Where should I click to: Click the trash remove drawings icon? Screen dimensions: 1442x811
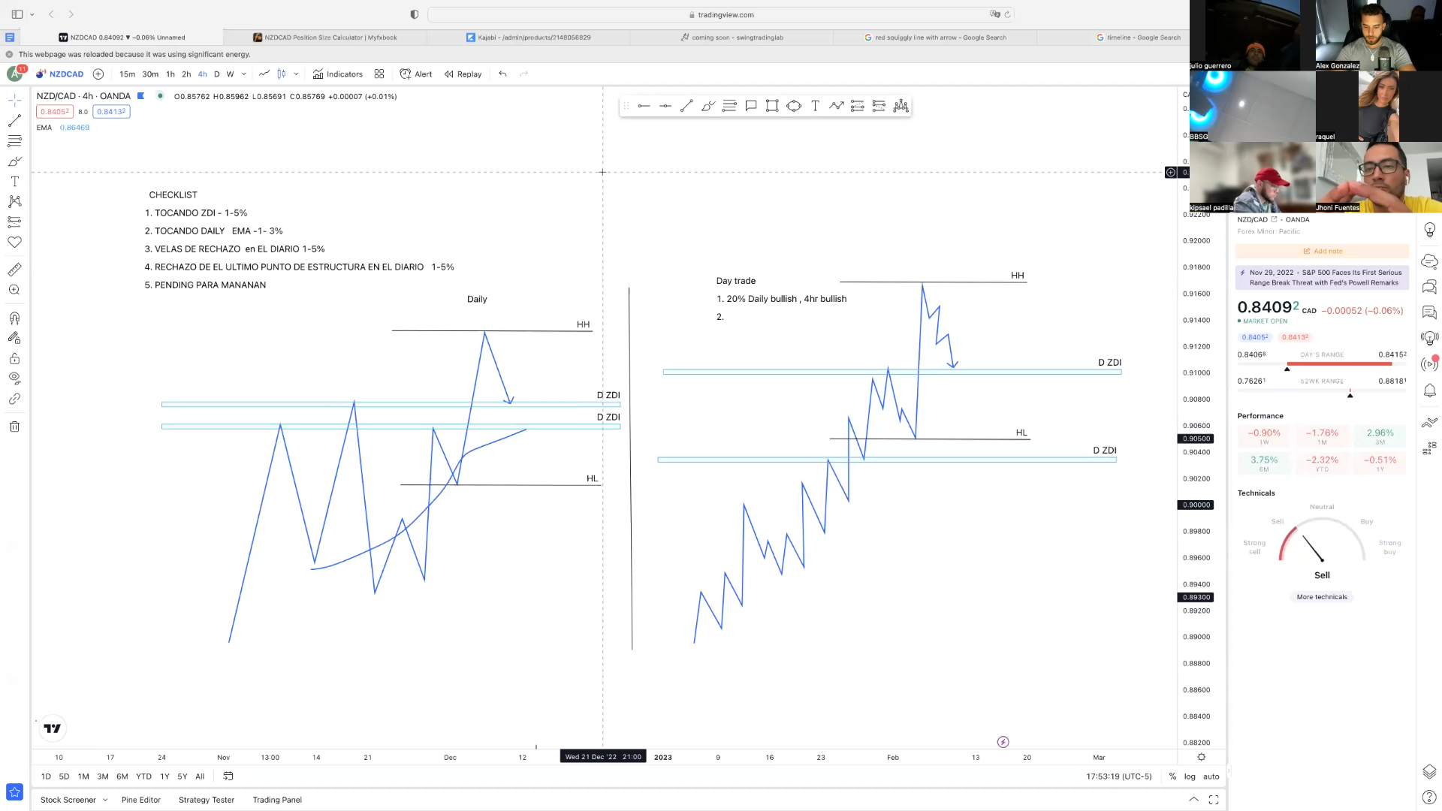[x=14, y=427]
